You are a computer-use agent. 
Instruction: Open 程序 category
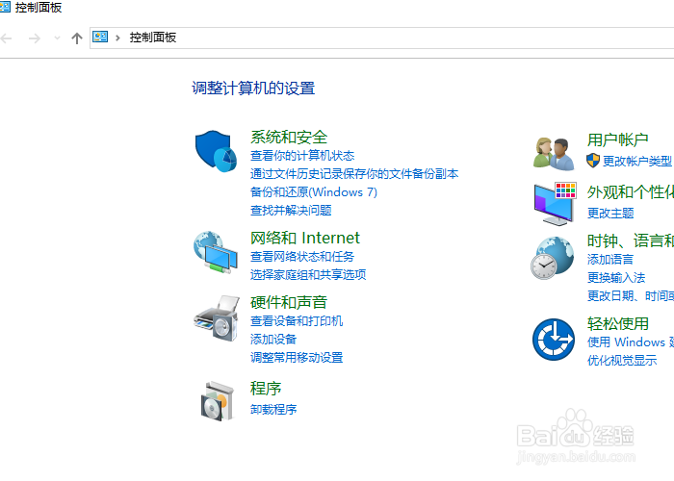pos(266,389)
